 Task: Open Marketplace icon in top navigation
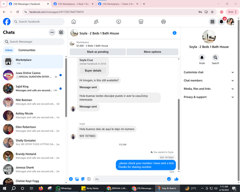click(141, 22)
